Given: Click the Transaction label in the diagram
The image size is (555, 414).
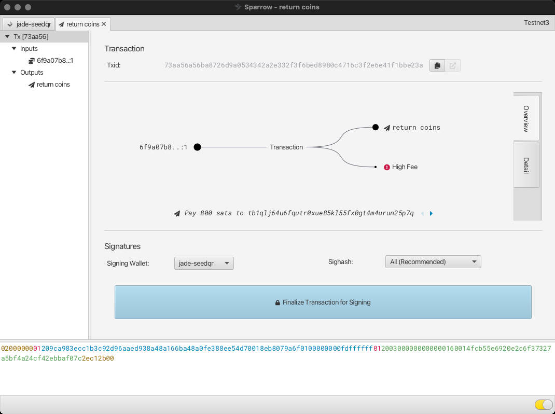Looking at the screenshot, I should click(286, 147).
